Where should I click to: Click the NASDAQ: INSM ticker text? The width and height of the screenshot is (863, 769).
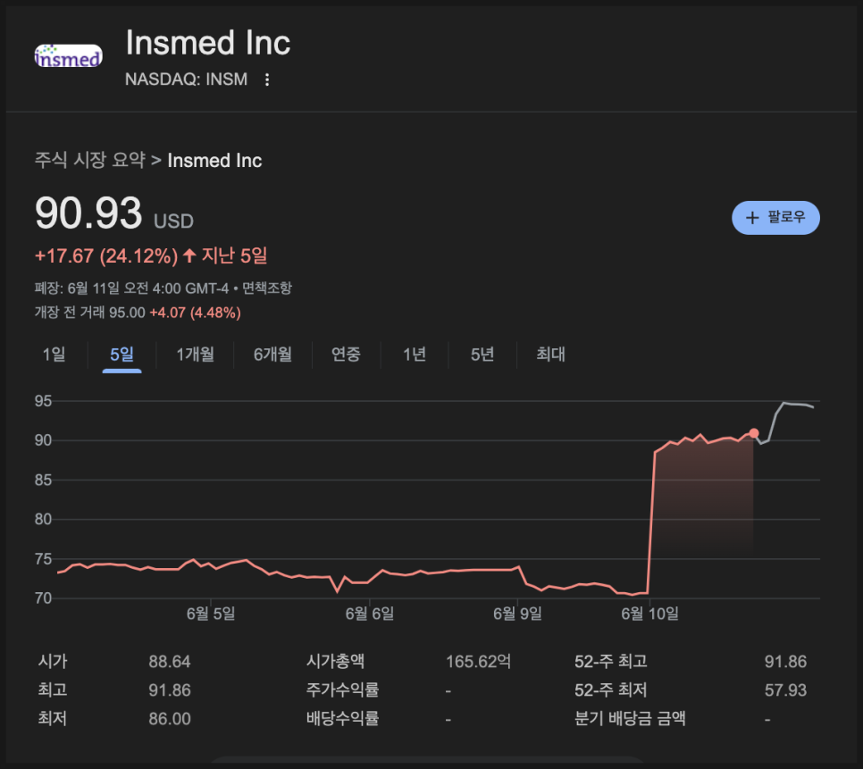tap(186, 79)
